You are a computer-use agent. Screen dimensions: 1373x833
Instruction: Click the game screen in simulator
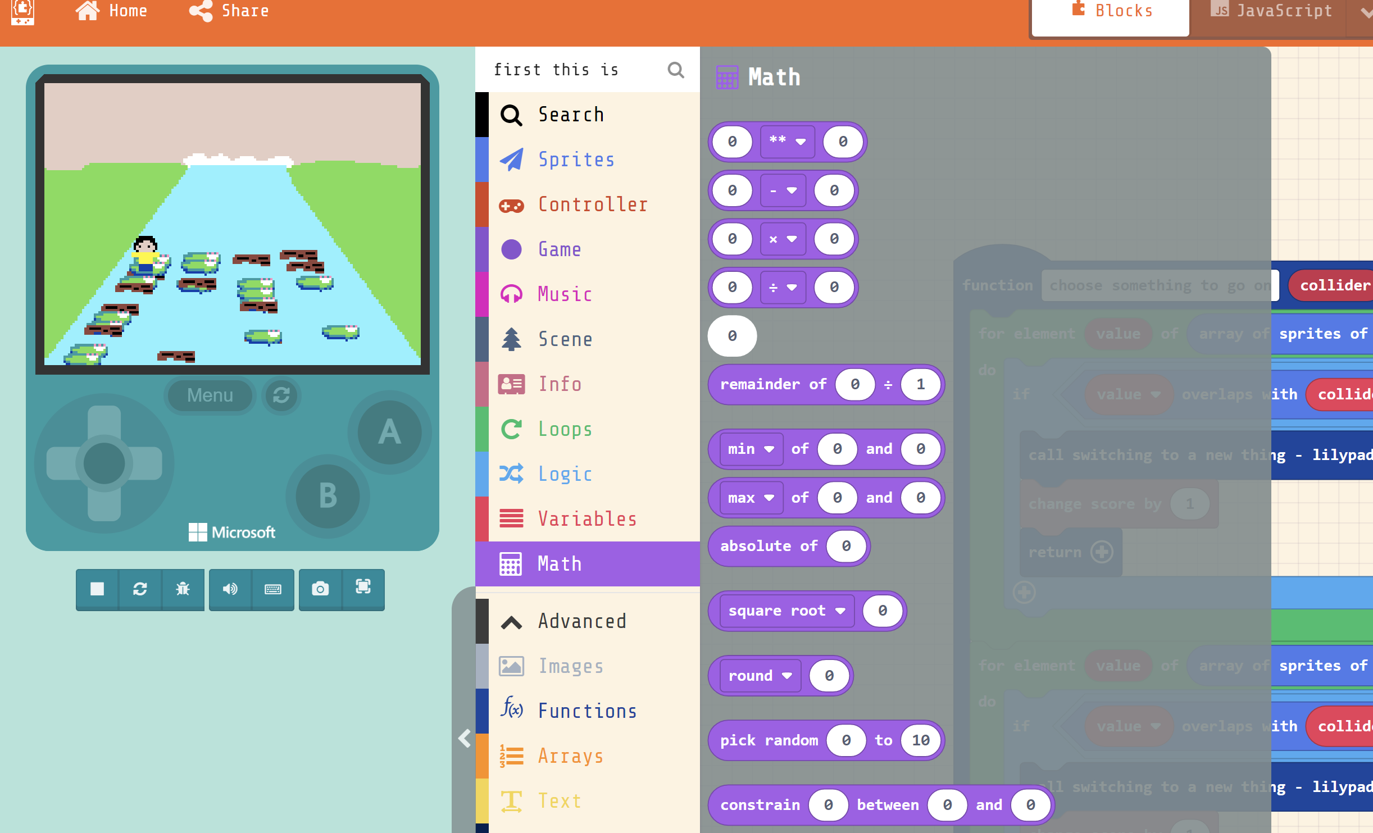233,224
